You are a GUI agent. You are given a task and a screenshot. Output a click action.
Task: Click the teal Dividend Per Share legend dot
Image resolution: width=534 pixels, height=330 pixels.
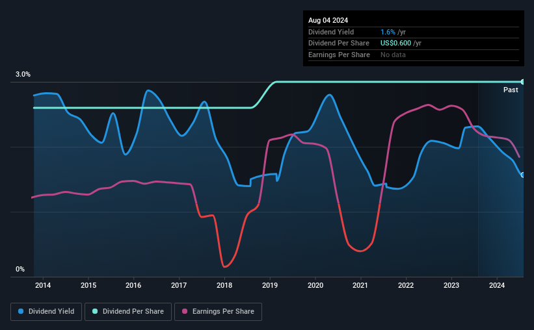95,311
